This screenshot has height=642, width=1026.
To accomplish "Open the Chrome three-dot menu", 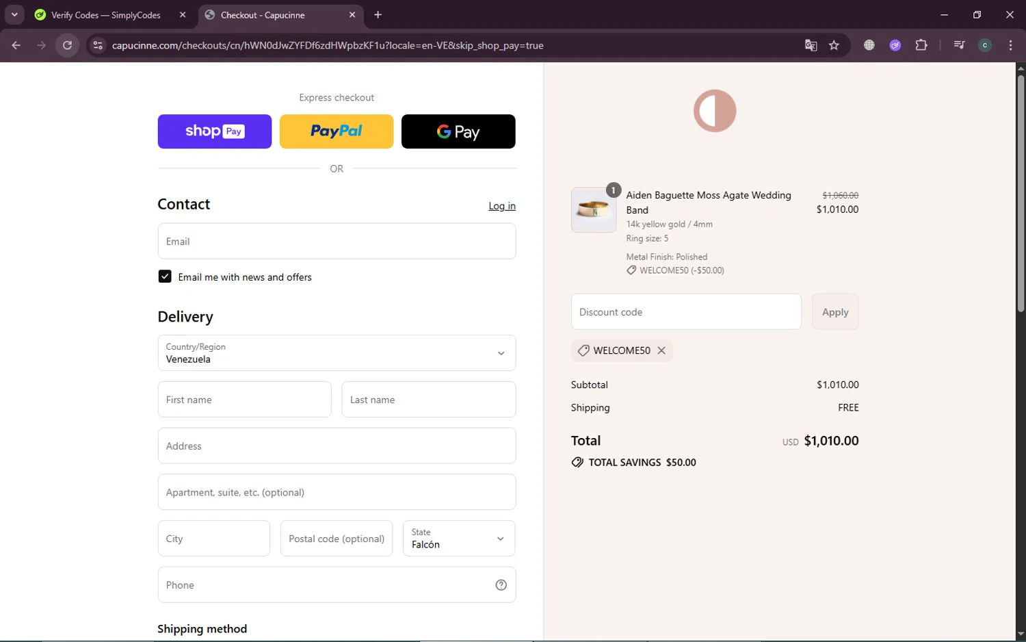I will (x=1011, y=45).
